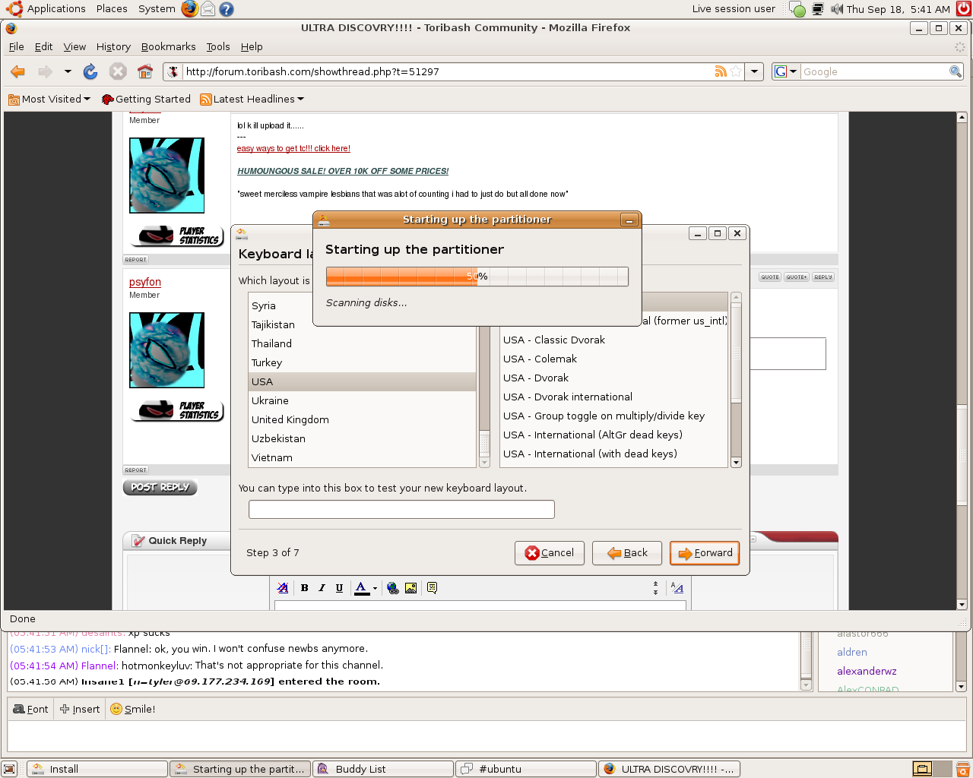
Task: Click the text color swatch in the editor
Action: [362, 587]
